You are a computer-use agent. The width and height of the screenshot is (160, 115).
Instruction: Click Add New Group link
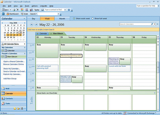point(10,79)
